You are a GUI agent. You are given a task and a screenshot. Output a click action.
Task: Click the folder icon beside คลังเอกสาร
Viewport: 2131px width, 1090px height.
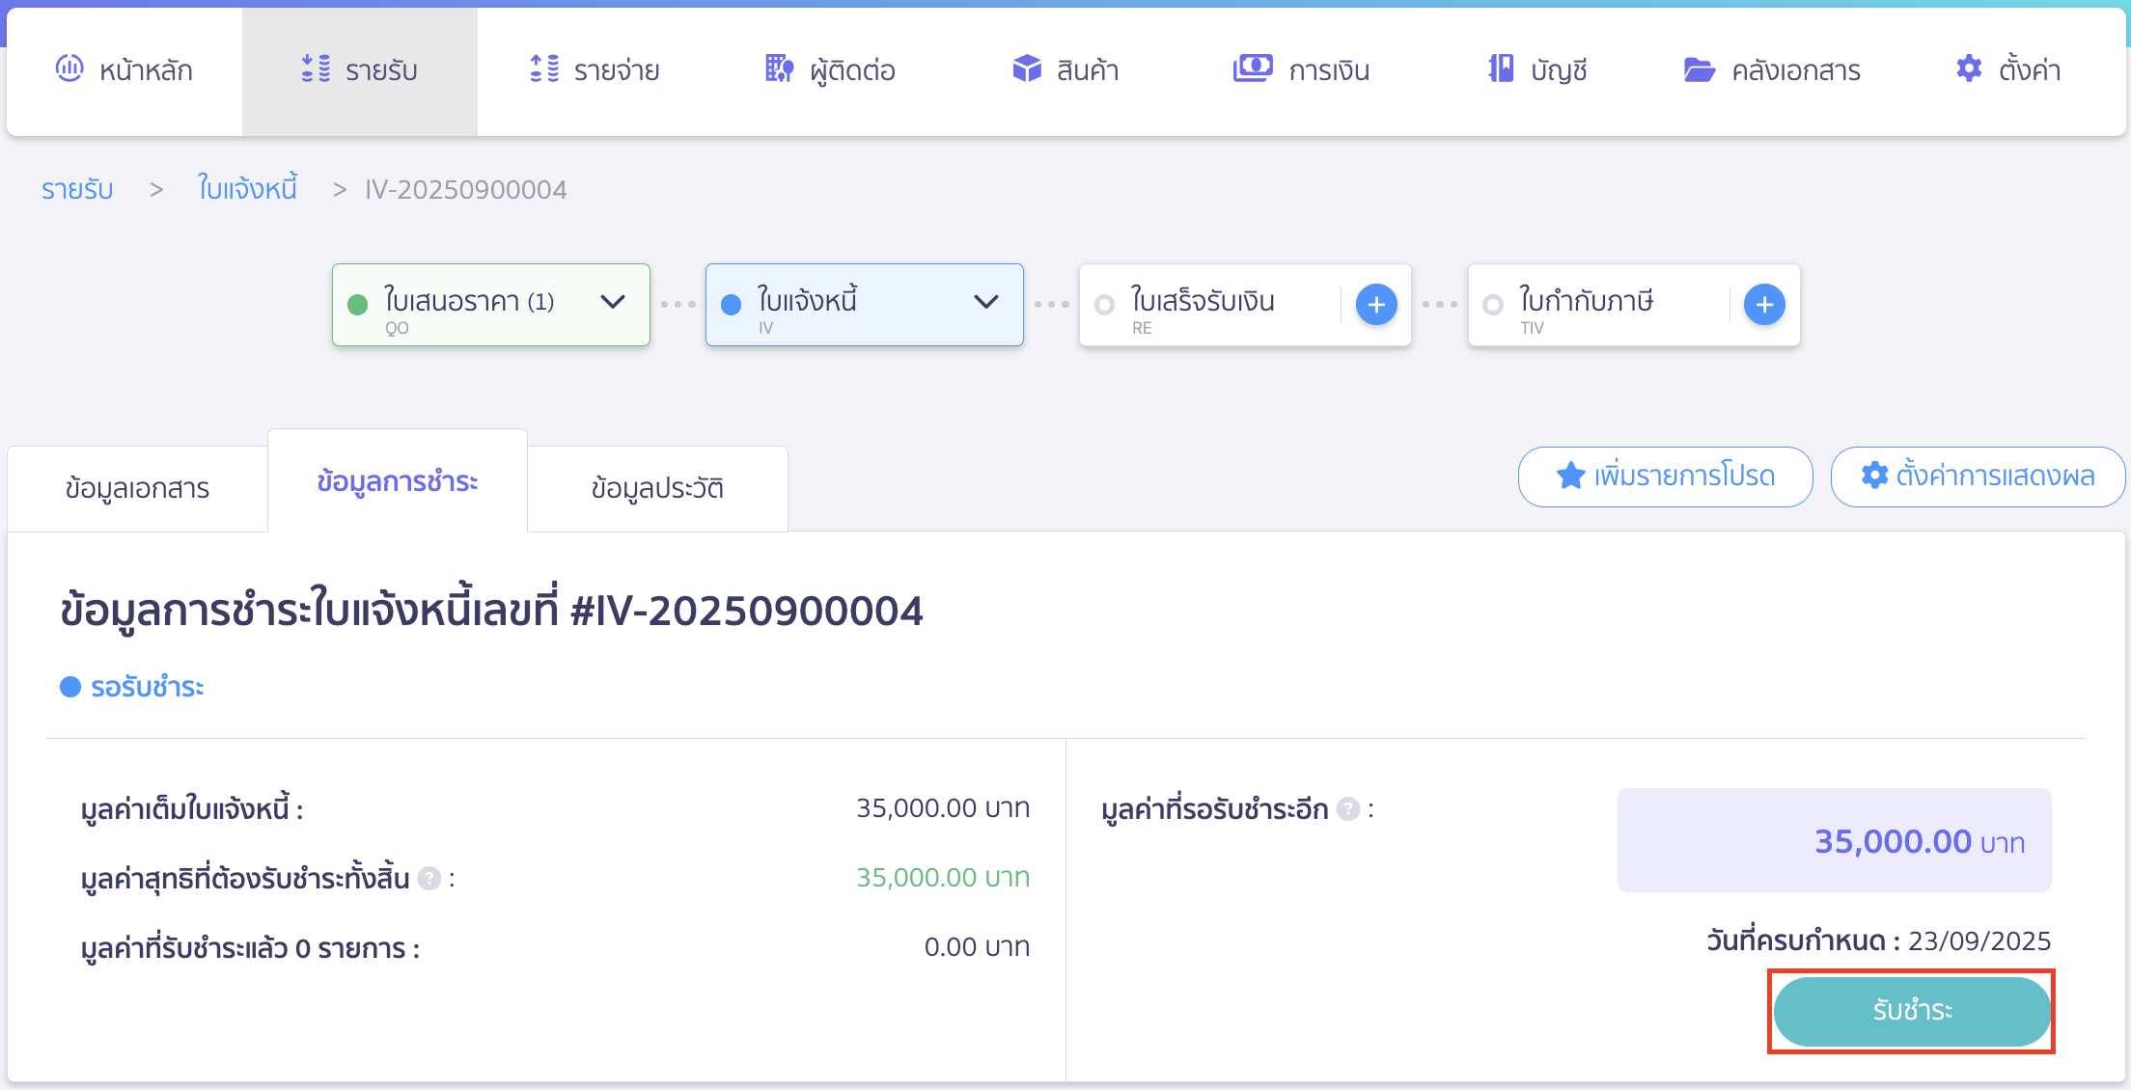[1700, 69]
